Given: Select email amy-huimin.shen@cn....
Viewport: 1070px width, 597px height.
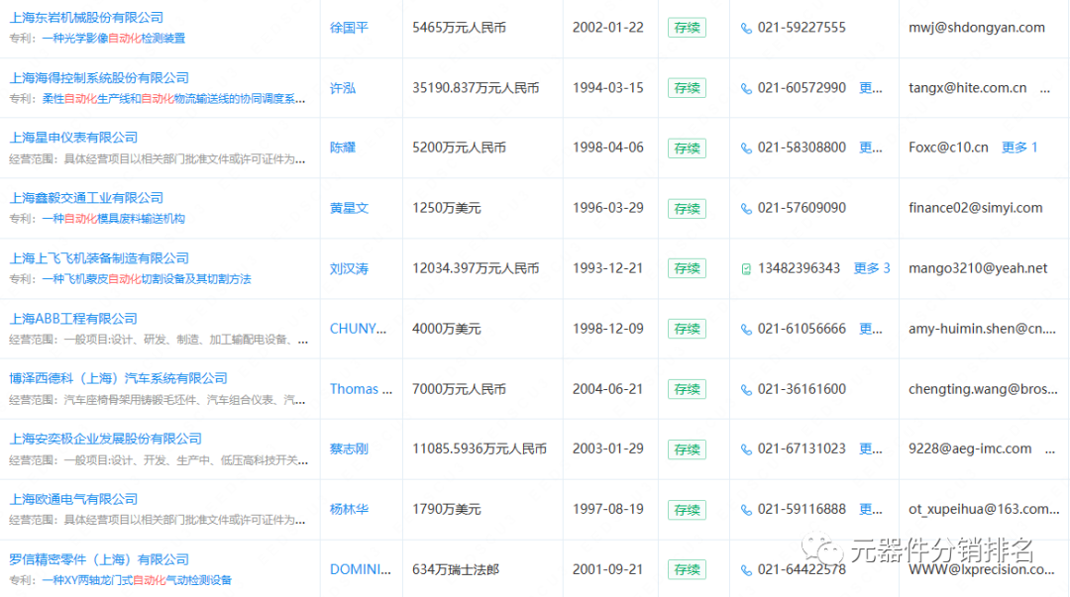Looking at the screenshot, I should [x=983, y=329].
